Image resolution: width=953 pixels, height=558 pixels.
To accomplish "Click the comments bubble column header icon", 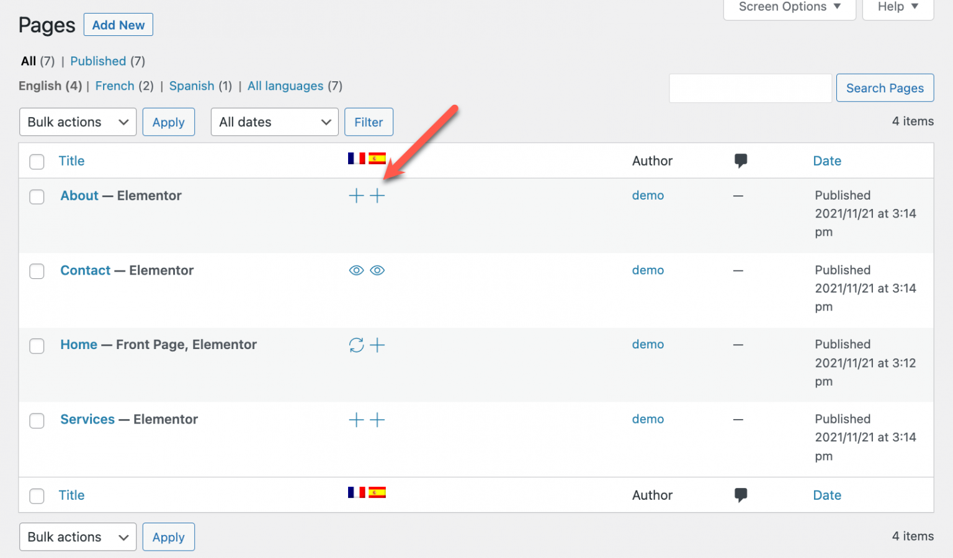I will pos(740,161).
